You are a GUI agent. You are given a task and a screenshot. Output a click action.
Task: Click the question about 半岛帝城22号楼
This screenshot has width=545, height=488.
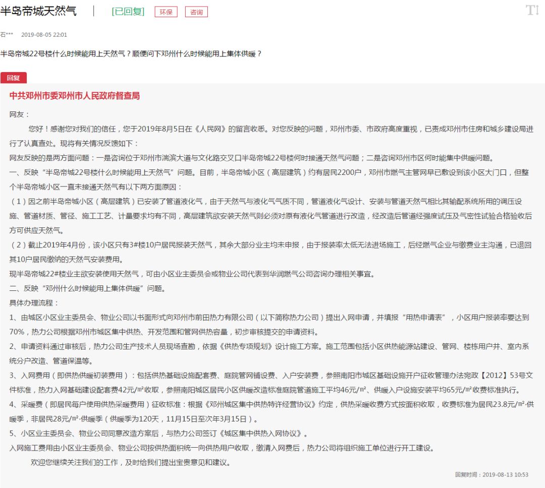tap(131, 53)
